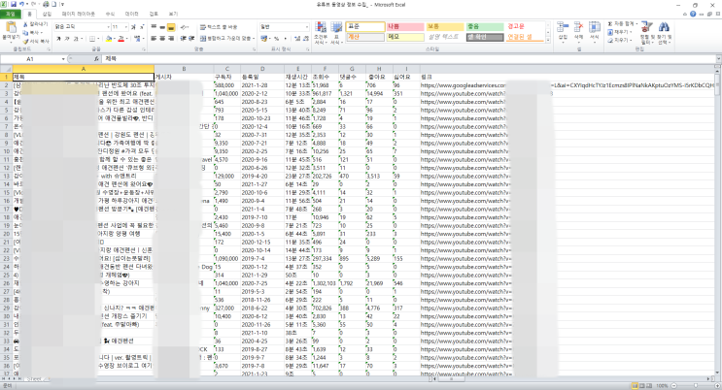The width and height of the screenshot is (722, 390).
Task: Toggle the highlighted bottom align button
Action: 171,27
